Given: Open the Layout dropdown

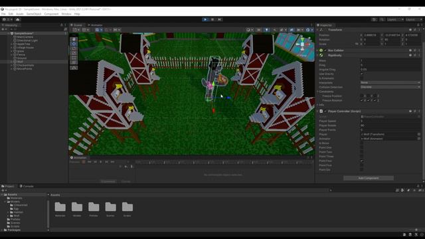Looking at the screenshot, I should (414, 19).
